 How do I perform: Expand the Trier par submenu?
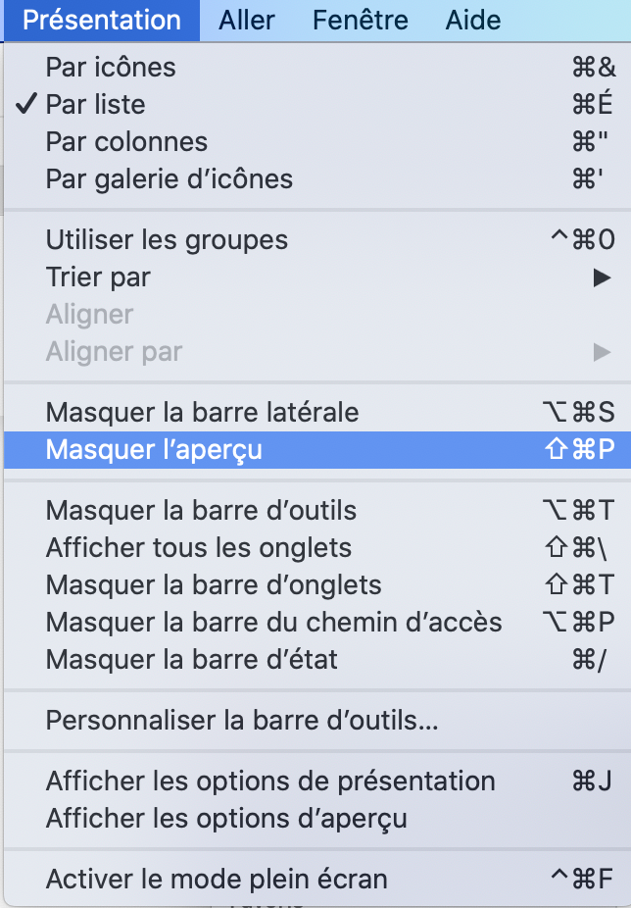pos(98,277)
